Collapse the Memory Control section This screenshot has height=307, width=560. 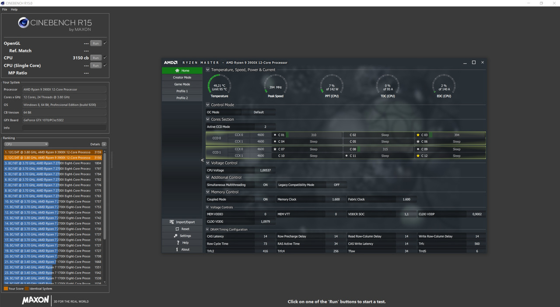[208, 192]
